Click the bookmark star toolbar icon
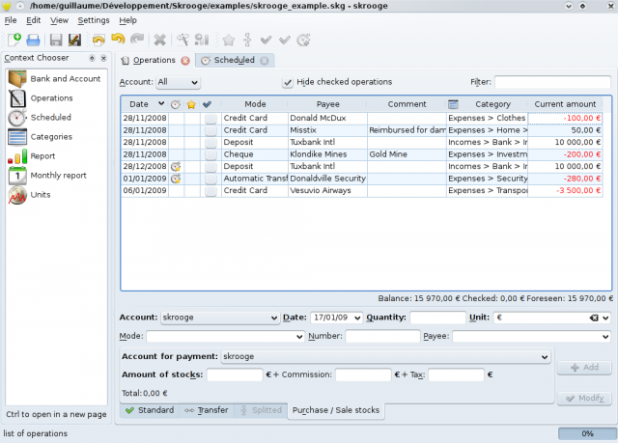 pyautogui.click(x=229, y=40)
